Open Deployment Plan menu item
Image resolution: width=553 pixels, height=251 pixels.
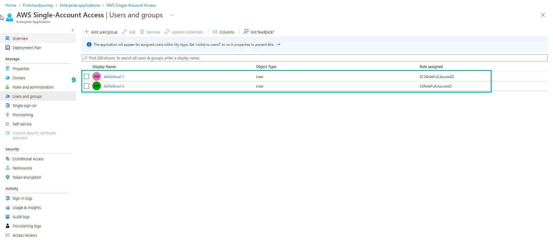38,48
